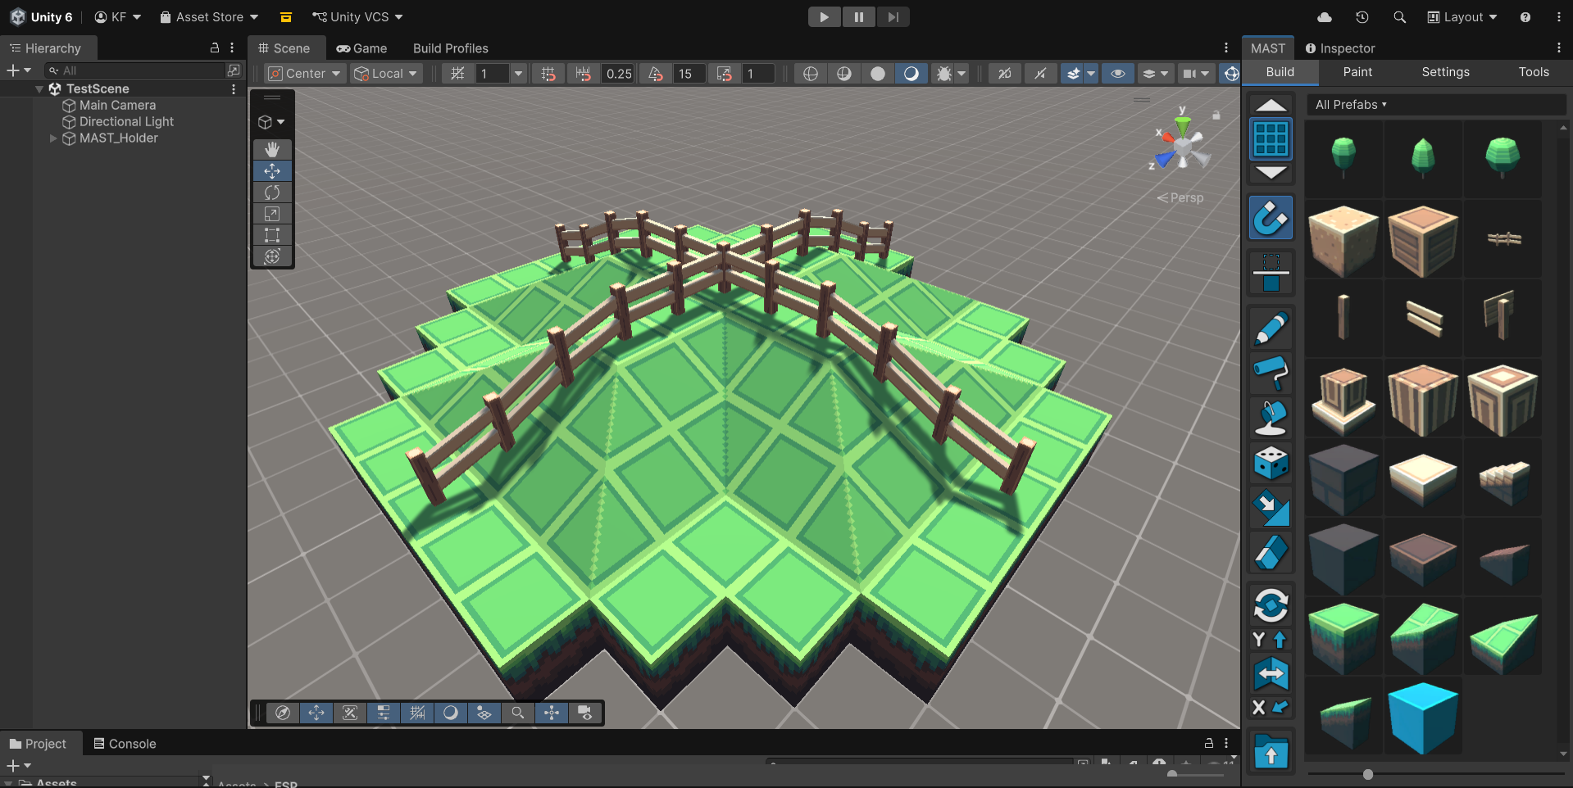Open the Center pivot dropdown
Screen dimensions: 1573x788
coord(304,74)
